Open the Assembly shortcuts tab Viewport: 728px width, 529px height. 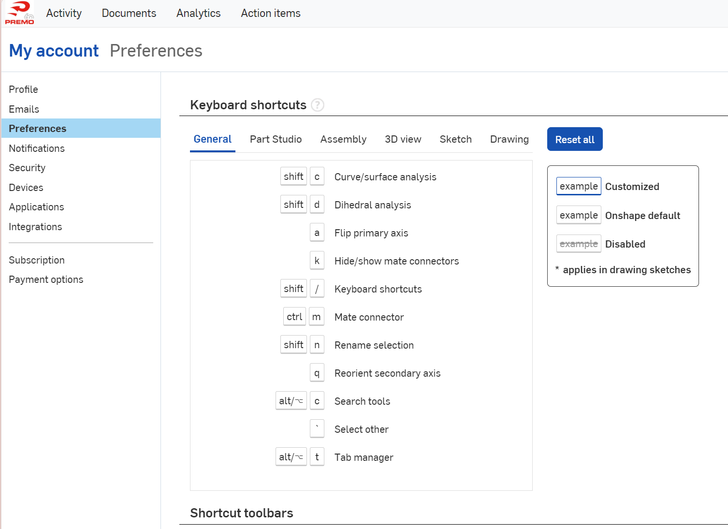click(x=343, y=139)
